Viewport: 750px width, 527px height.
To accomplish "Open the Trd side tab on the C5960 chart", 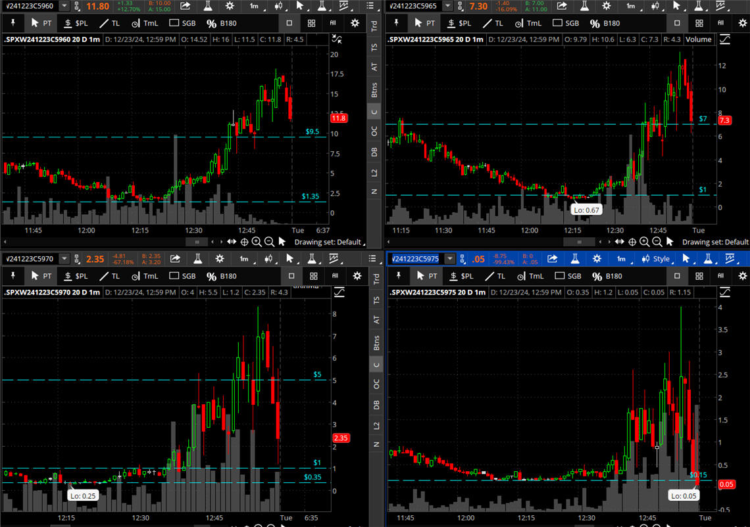I will 375,26.
